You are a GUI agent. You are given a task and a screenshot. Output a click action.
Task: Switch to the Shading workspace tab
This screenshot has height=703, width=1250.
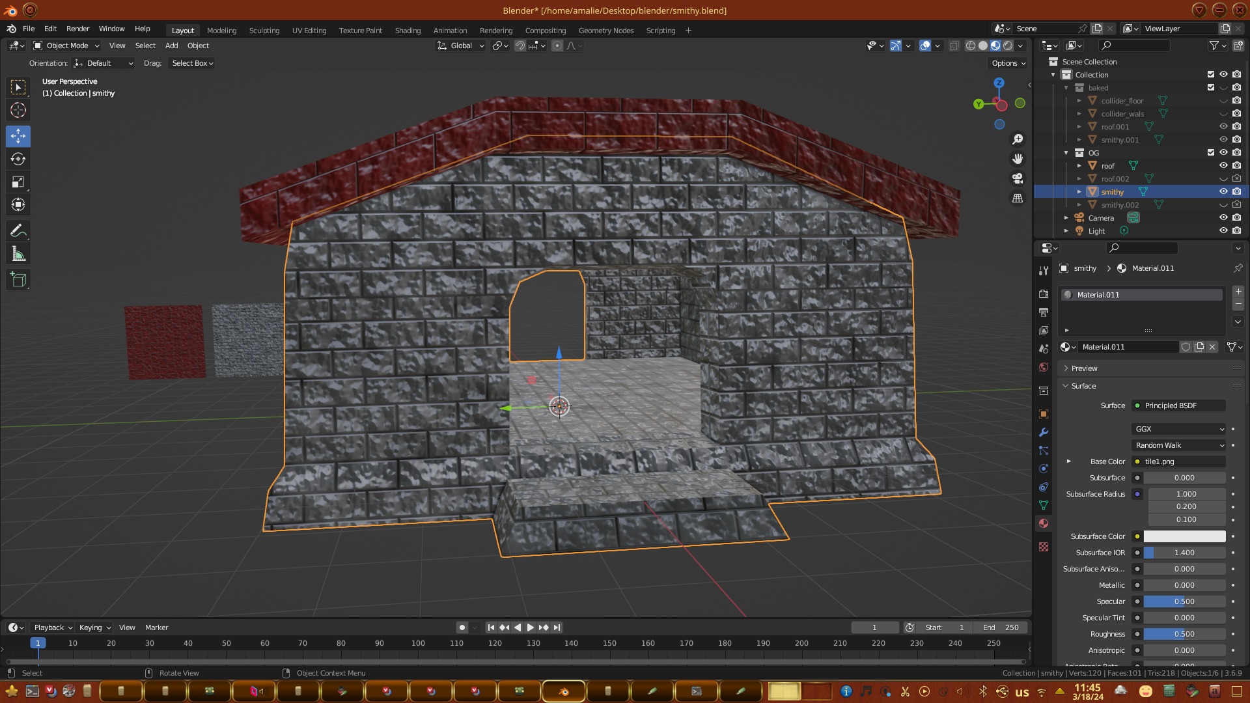(x=408, y=31)
